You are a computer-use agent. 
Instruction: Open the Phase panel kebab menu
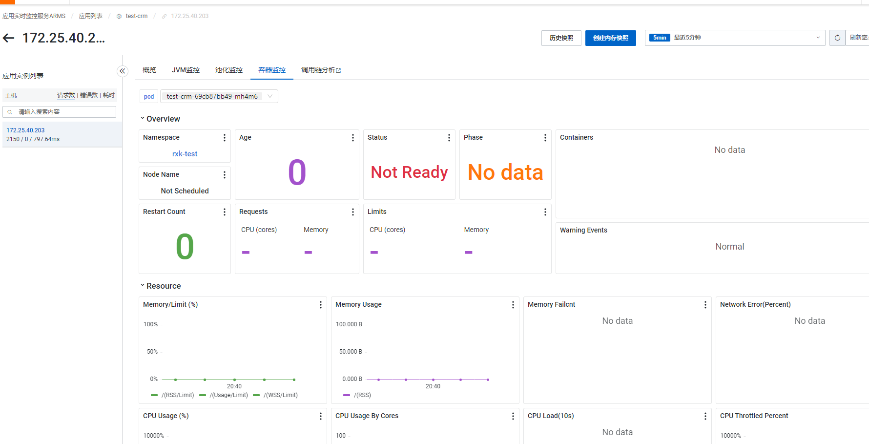545,138
